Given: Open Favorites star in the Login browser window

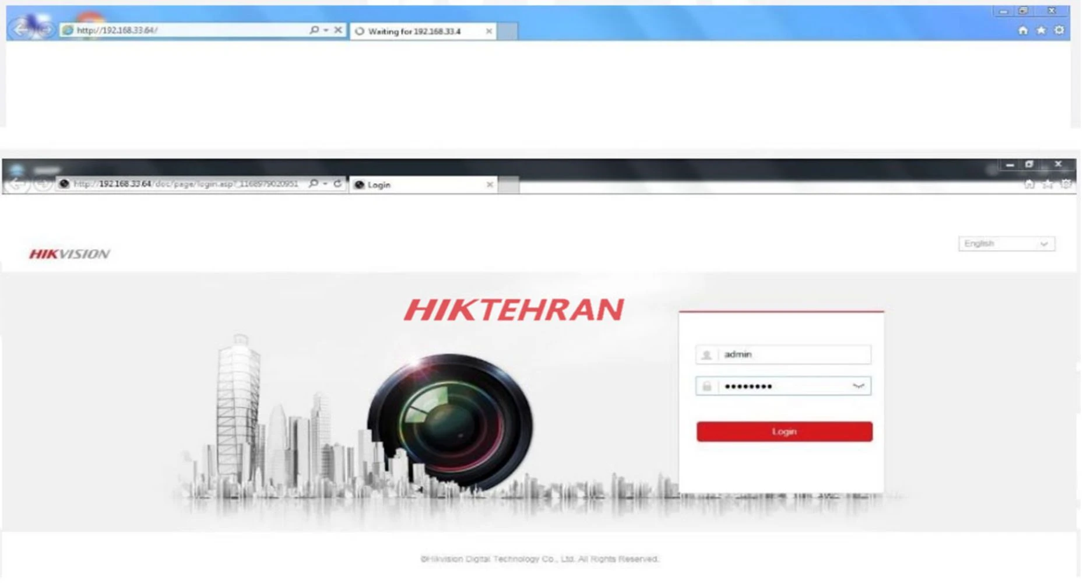Looking at the screenshot, I should (1047, 184).
